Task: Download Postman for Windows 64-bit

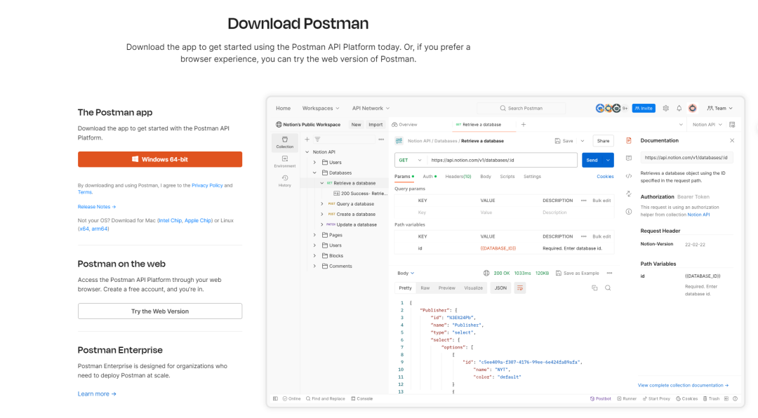Action: (160, 159)
